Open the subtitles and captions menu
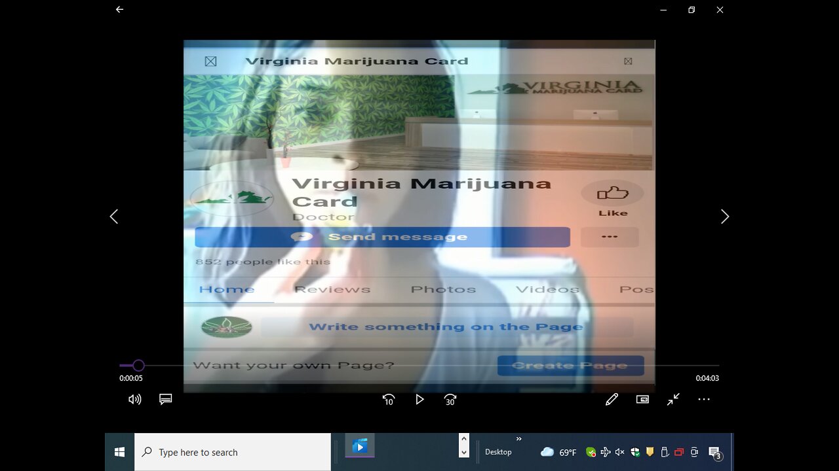 coord(166,399)
